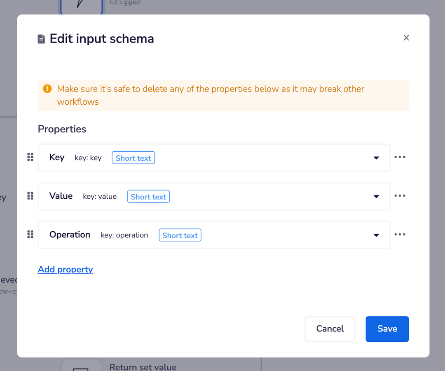The width and height of the screenshot is (445, 371).
Task: Expand the Key property dropdown arrow
Action: point(376,158)
